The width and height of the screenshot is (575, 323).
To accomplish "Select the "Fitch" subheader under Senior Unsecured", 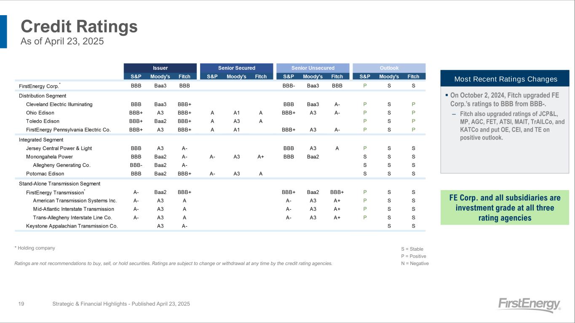I will pos(337,77).
